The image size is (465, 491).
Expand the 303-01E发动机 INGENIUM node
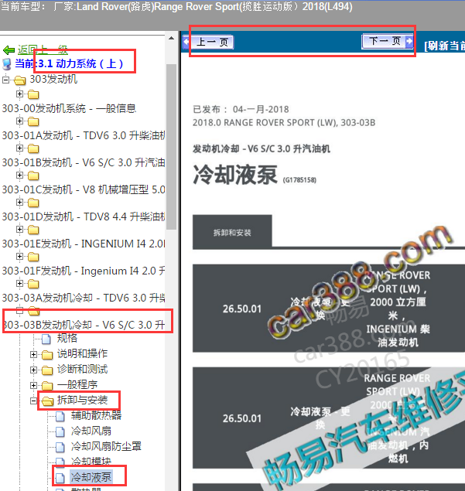(x=20, y=229)
